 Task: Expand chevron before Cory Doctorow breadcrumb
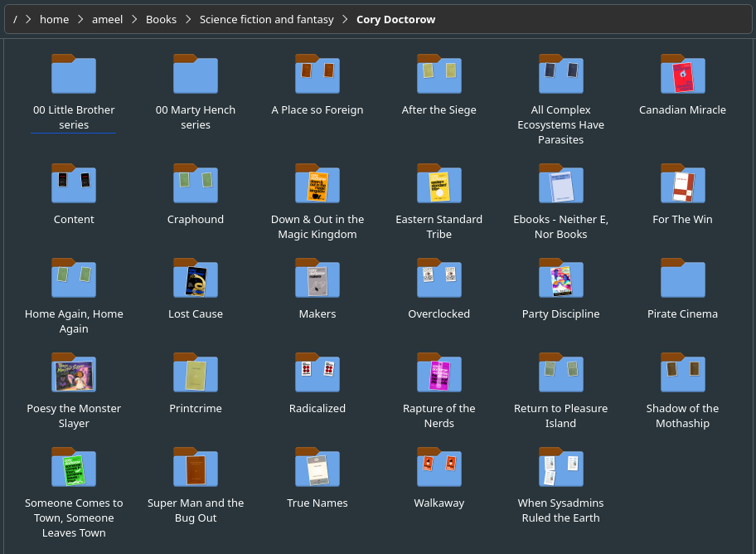[x=345, y=19]
